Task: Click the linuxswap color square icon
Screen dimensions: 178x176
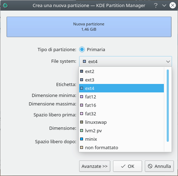Action: [x=82, y=122]
